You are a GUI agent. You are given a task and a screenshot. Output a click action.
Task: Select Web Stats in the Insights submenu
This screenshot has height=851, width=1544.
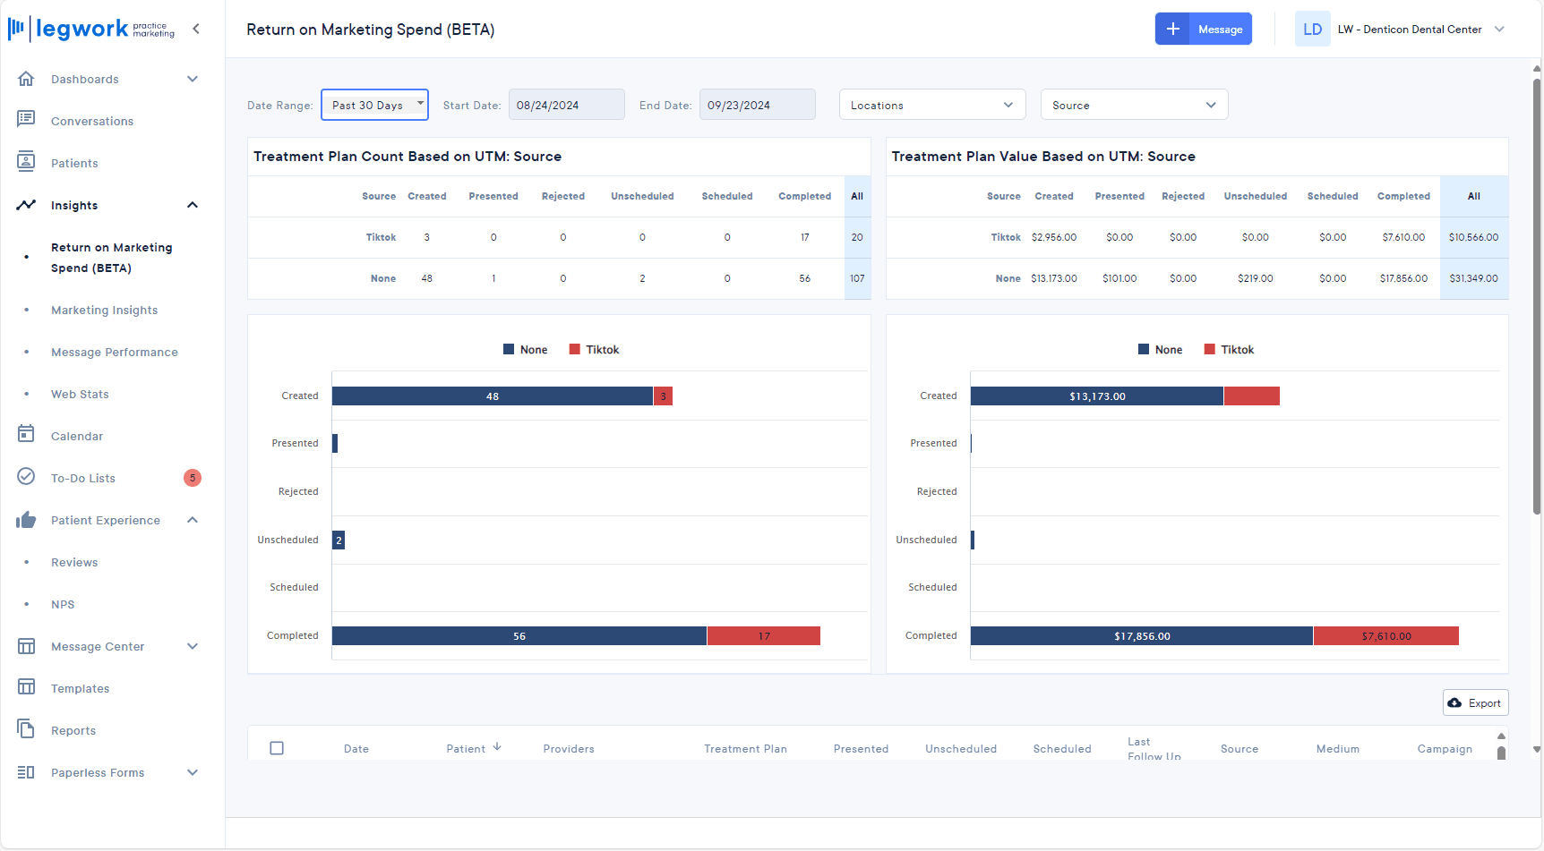(80, 395)
